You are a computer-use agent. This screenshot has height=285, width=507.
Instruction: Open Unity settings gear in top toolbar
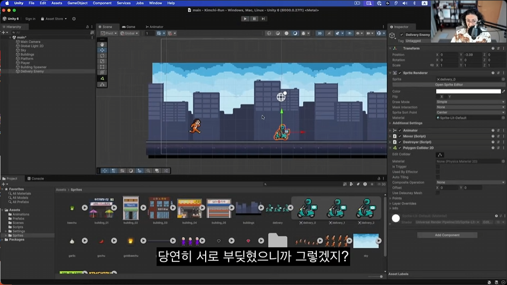pos(74,19)
